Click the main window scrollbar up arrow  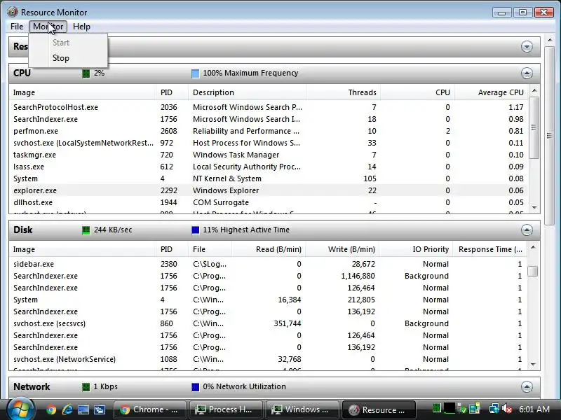tap(550, 41)
